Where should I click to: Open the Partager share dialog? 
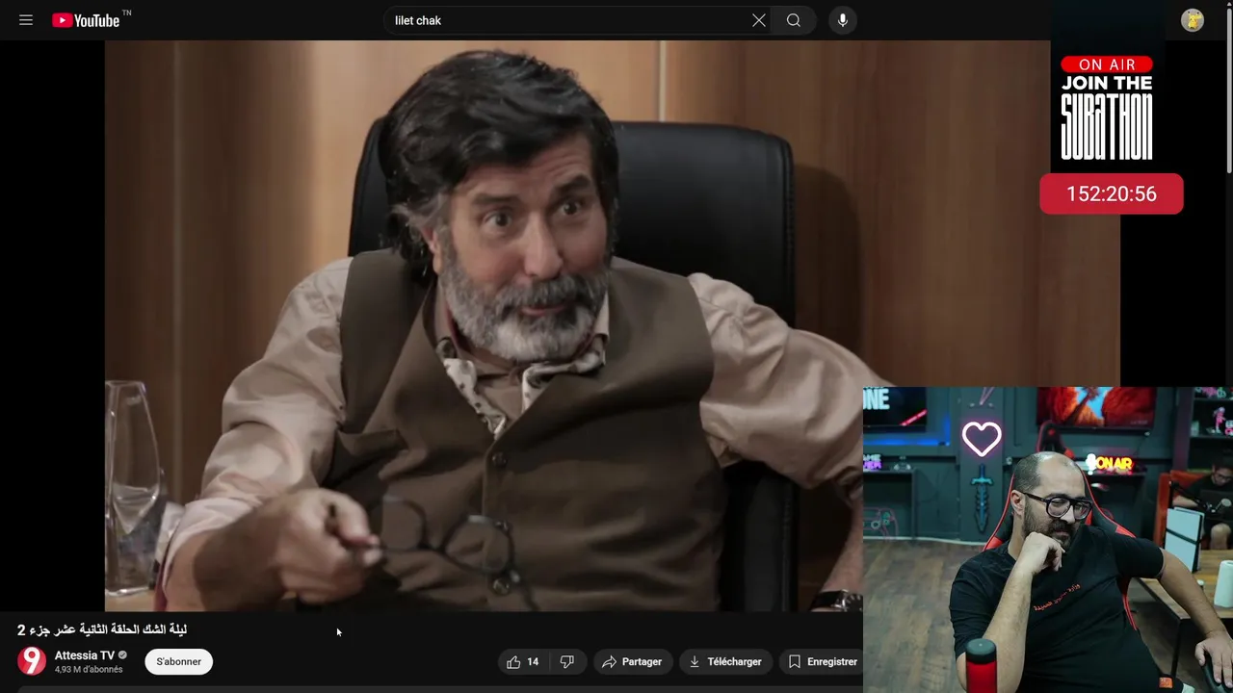point(632,662)
